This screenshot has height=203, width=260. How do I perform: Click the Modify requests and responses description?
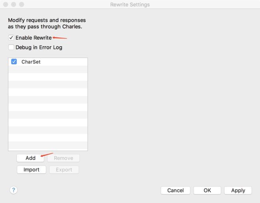coord(47,23)
